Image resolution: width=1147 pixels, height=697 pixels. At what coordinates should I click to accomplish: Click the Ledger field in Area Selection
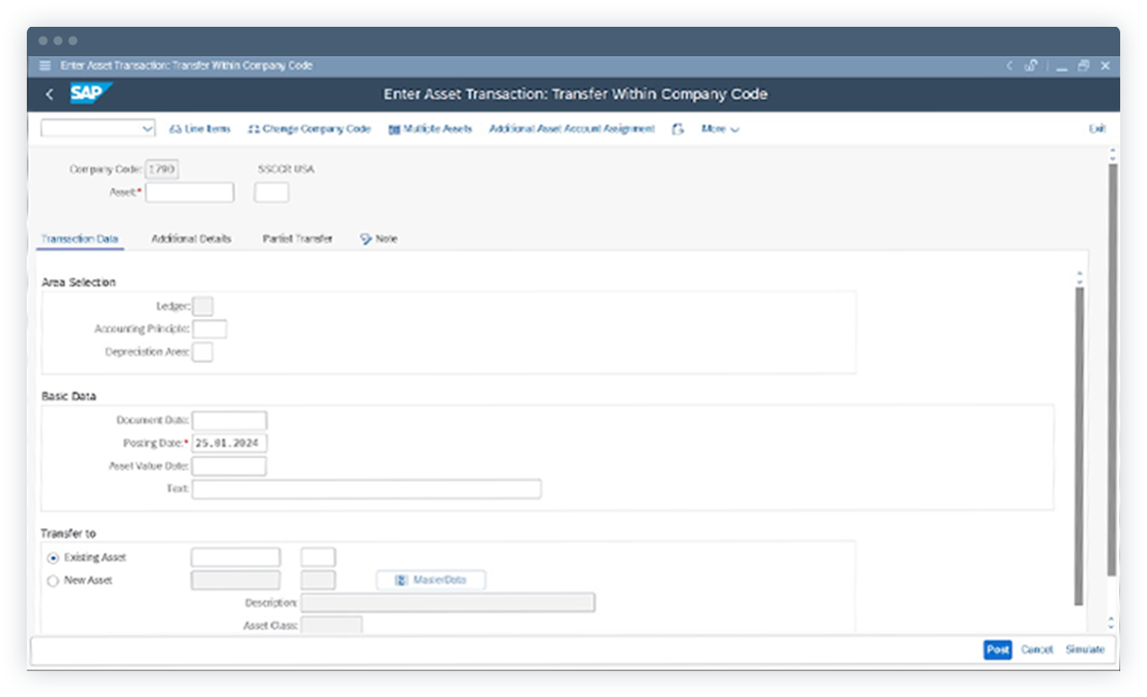[x=203, y=306]
